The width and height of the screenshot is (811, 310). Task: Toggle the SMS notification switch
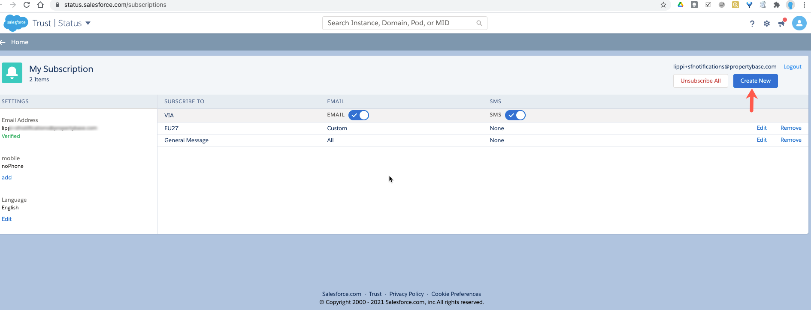coord(515,115)
